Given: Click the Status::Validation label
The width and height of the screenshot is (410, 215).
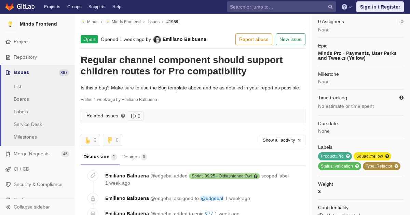Looking at the screenshot, I should click(340, 166).
